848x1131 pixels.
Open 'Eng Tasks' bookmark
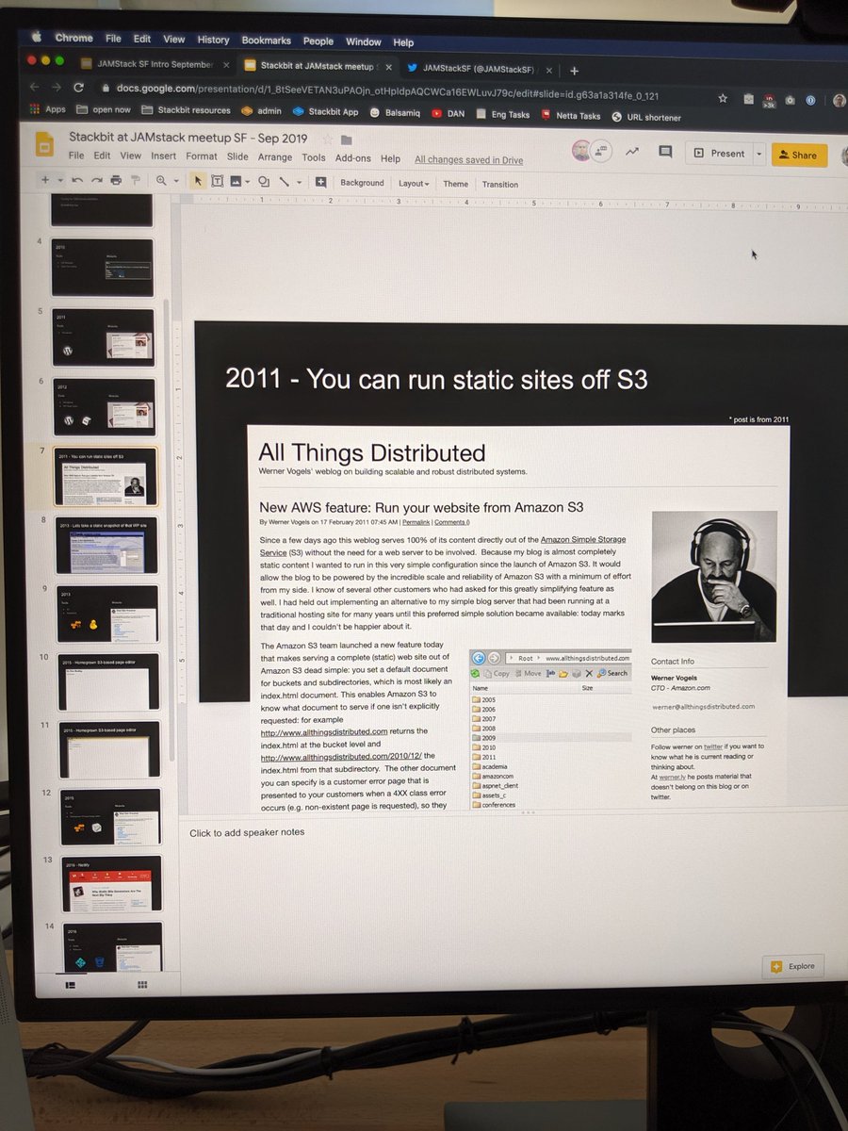(x=501, y=114)
